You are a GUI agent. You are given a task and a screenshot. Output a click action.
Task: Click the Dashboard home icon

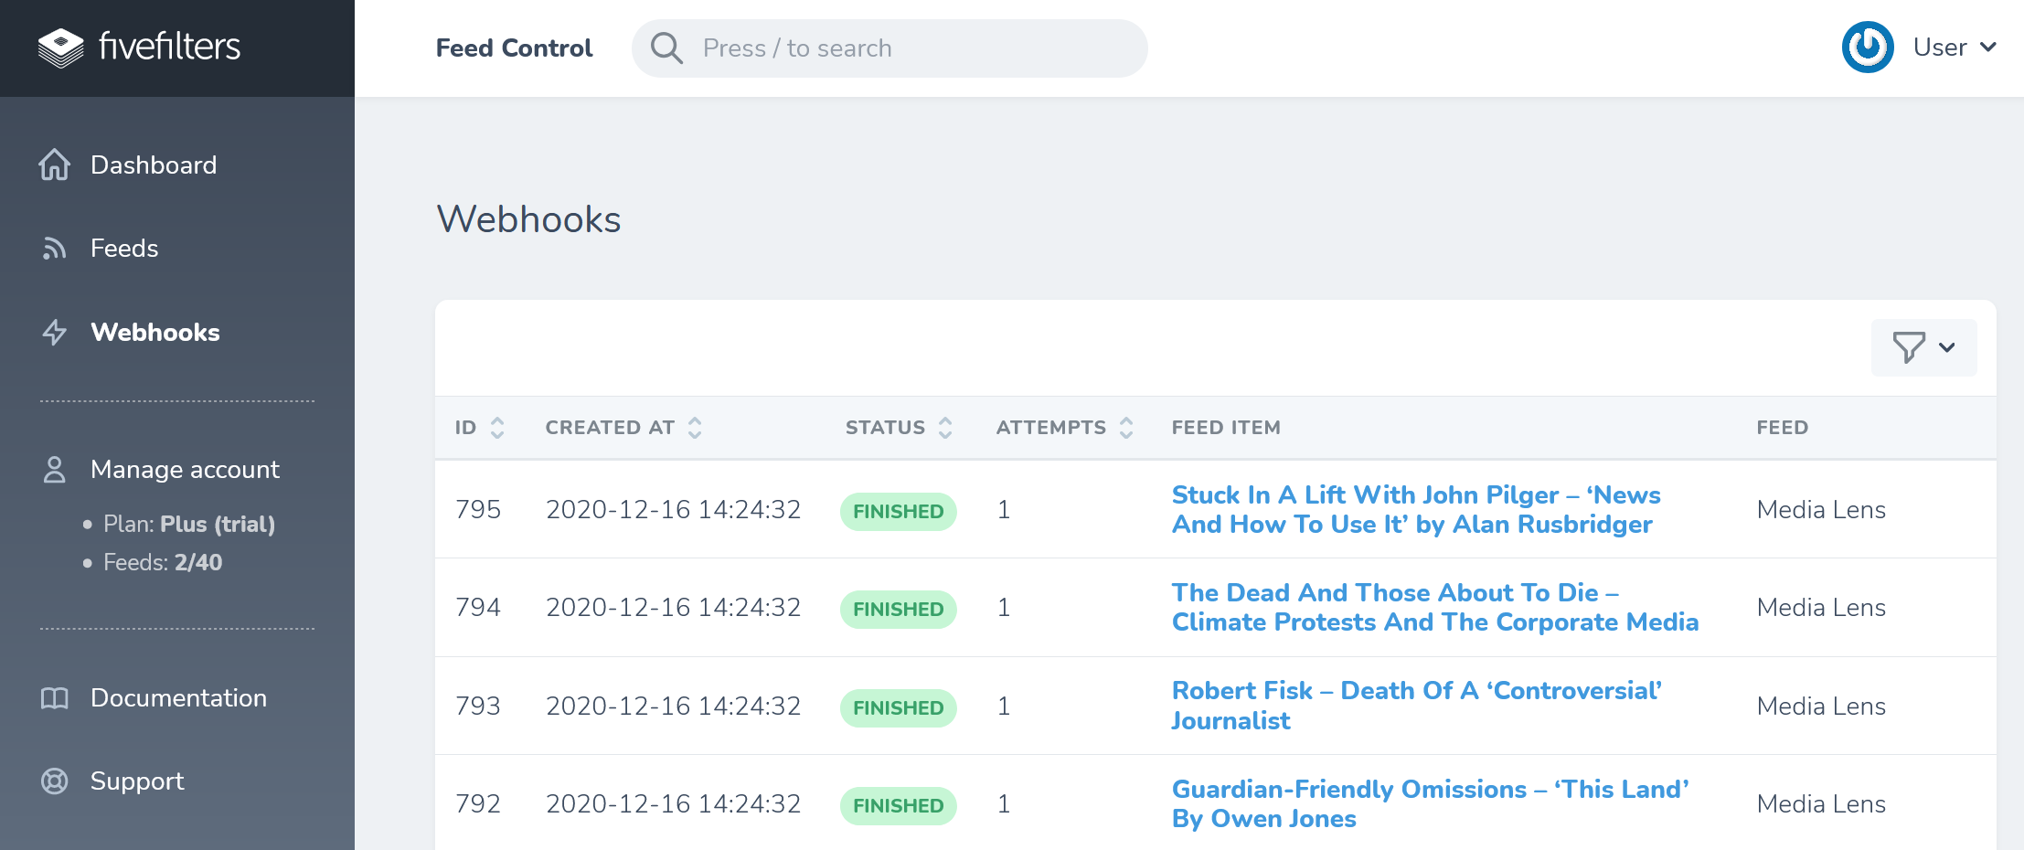pos(55,165)
